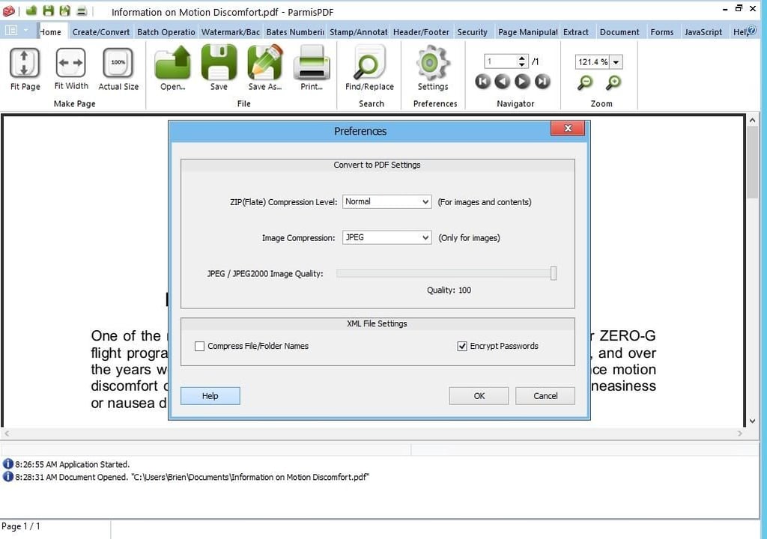The image size is (767, 539).
Task: Open the Header/Footer tab
Action: pos(421,31)
